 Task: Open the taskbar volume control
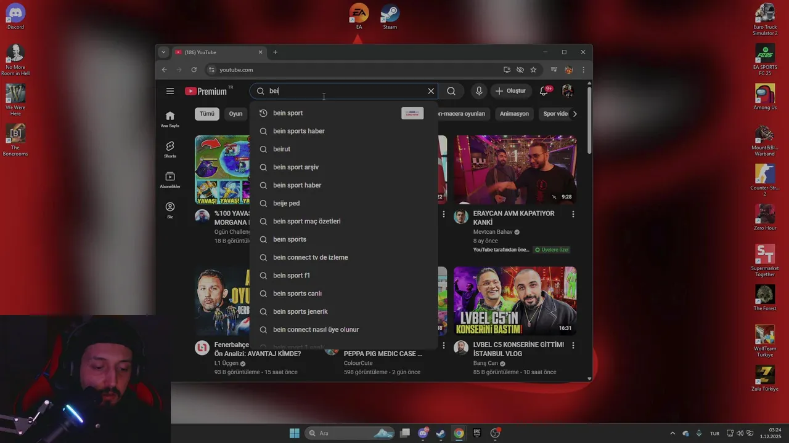tap(740, 433)
